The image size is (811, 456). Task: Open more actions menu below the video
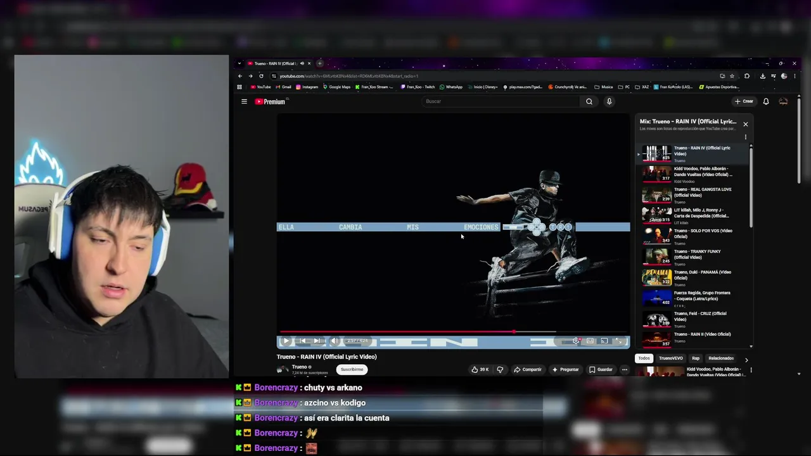[x=625, y=369]
